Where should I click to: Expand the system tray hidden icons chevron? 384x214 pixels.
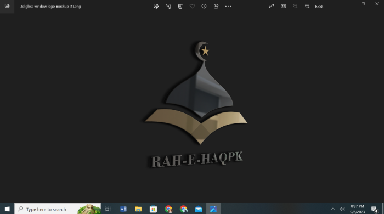(332, 209)
